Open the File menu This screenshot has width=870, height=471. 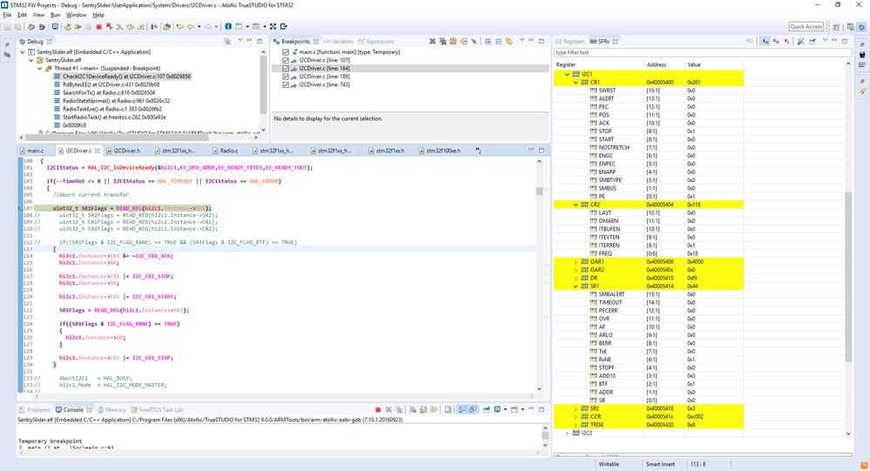click(x=7, y=15)
